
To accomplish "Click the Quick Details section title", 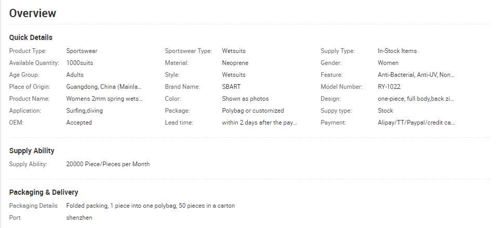I will point(31,37).
